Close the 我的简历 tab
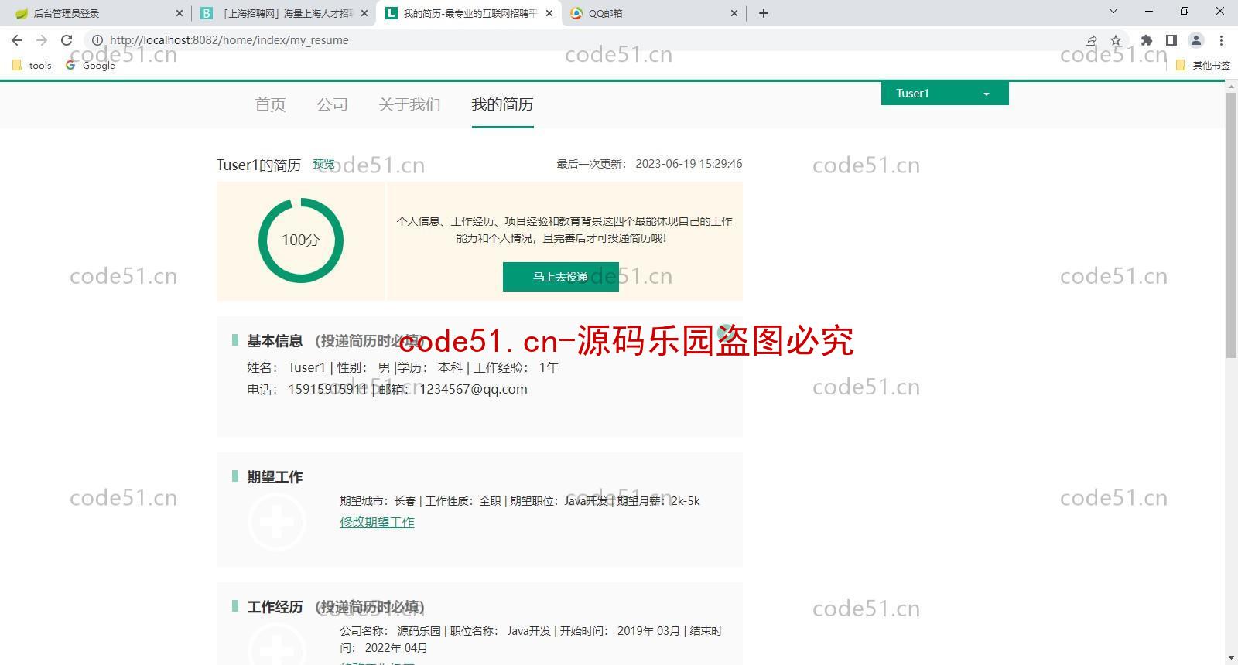The width and height of the screenshot is (1238, 665). 549,13
